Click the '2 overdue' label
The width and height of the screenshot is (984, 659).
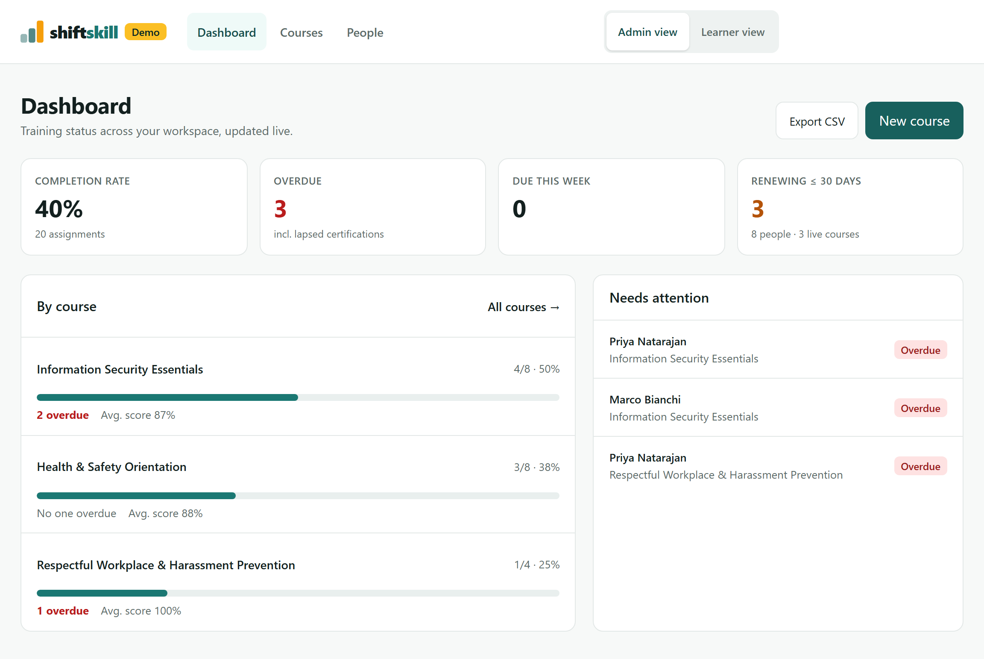63,415
